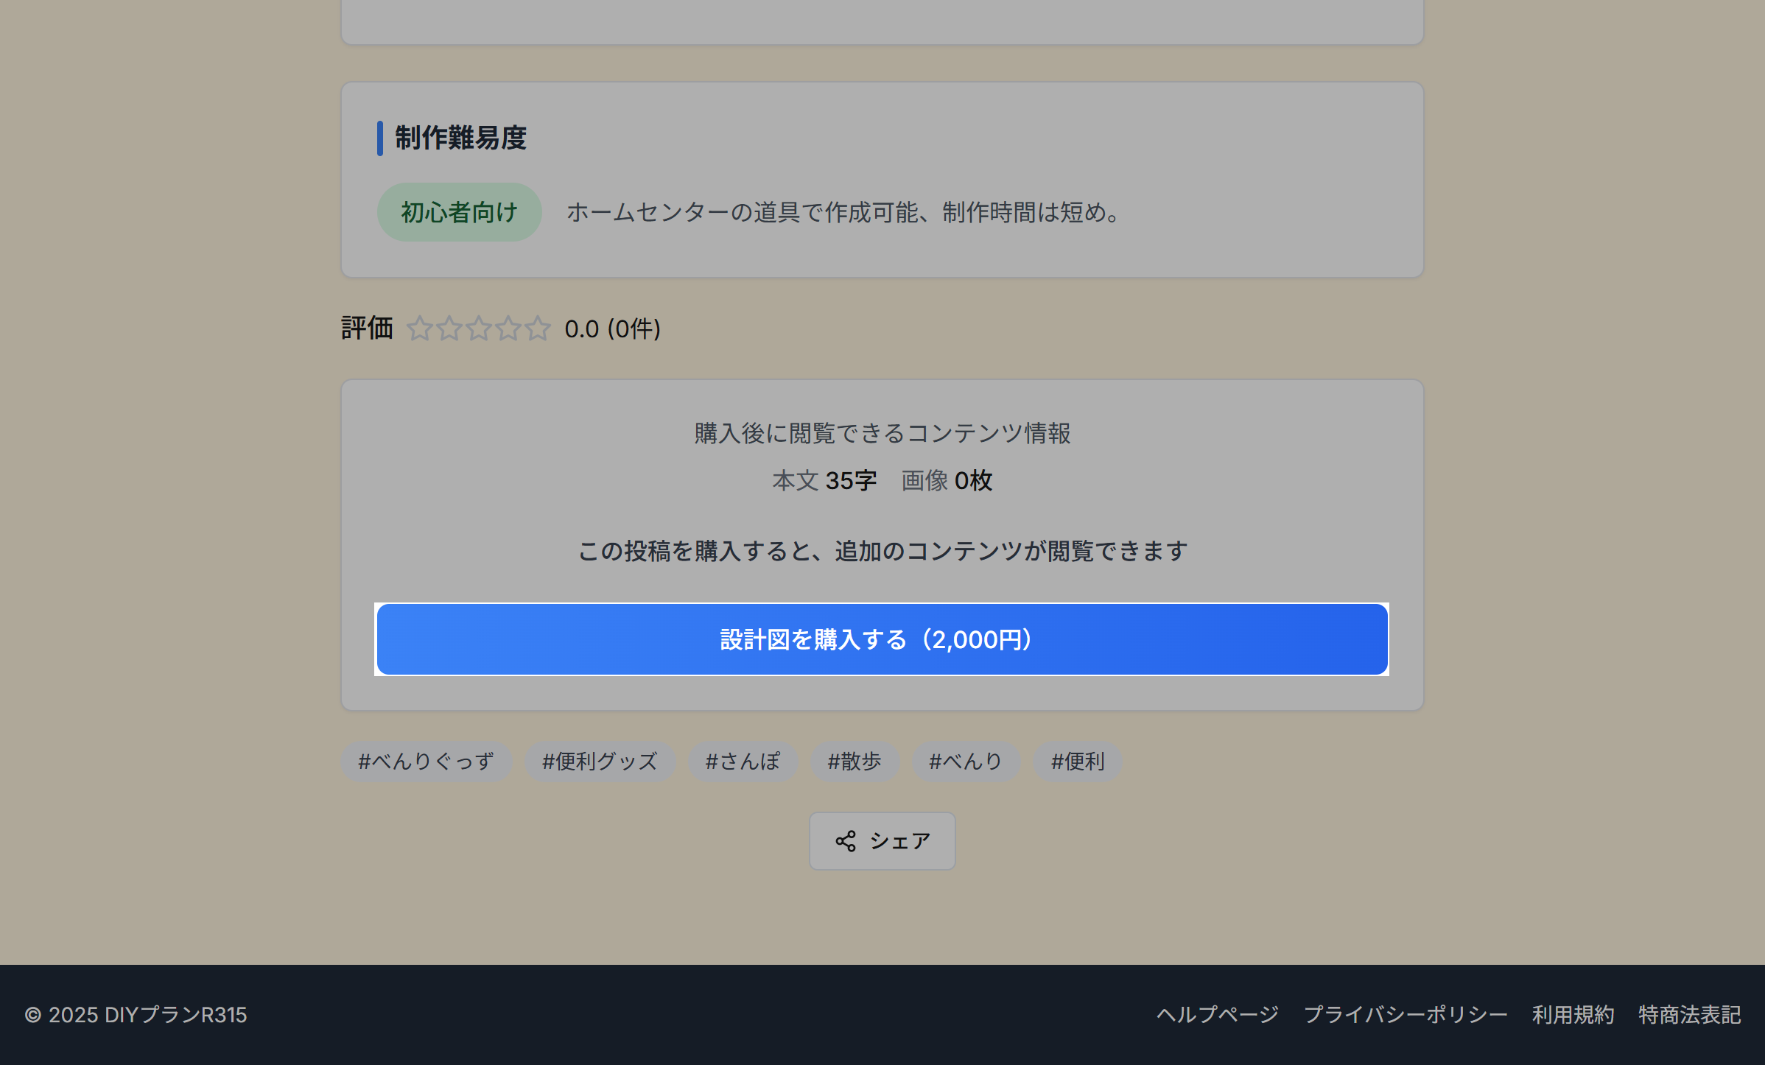Screen dimensions: 1765x1065
Task: Open the #便利 tag
Action: pos(1078,762)
